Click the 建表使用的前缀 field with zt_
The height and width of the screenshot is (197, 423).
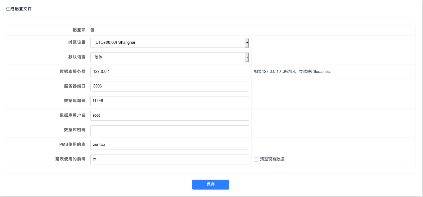(169, 159)
